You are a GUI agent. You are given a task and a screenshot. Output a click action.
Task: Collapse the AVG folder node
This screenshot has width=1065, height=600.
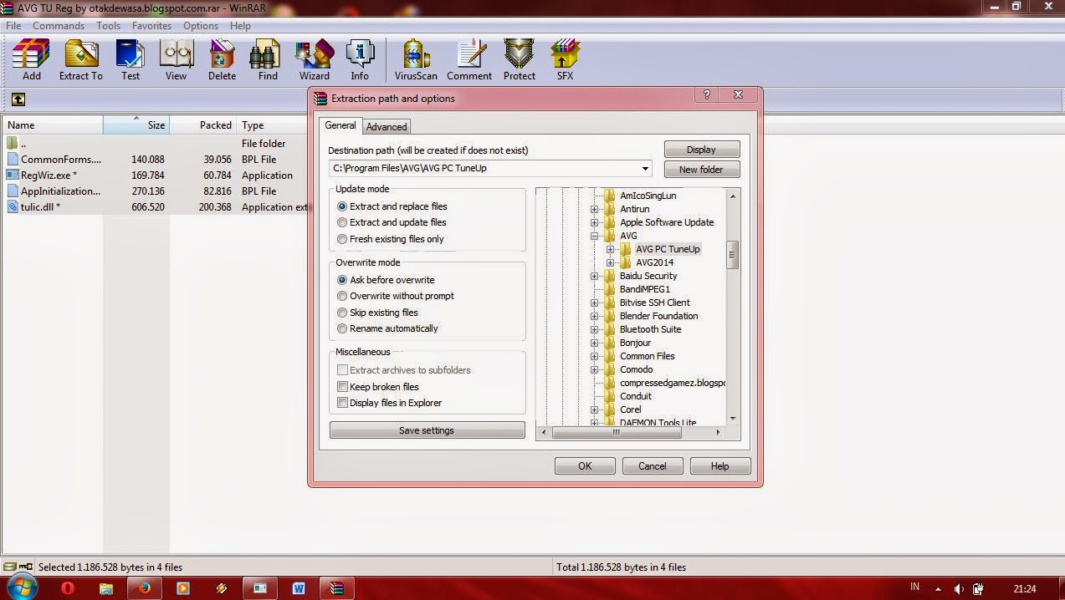point(594,236)
